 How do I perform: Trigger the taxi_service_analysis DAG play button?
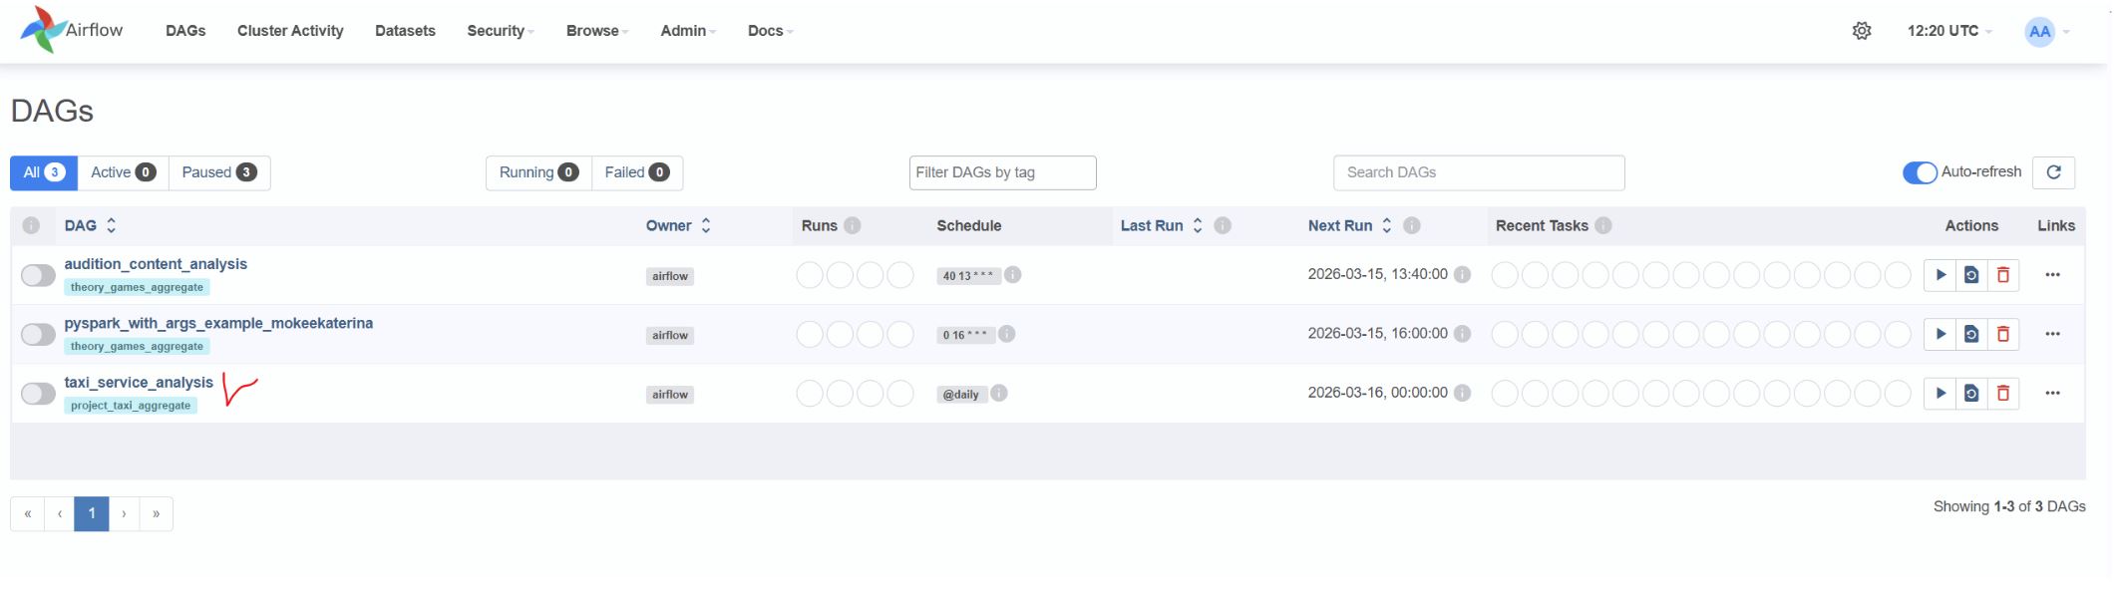[1940, 394]
